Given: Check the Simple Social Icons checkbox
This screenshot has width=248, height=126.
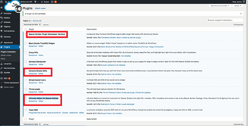Looking at the screenshot, I should pyautogui.click(x=26, y=80).
